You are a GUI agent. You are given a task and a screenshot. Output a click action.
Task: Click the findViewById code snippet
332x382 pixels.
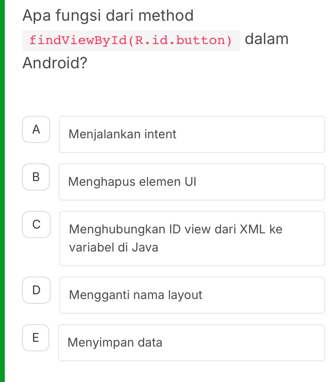point(131,40)
